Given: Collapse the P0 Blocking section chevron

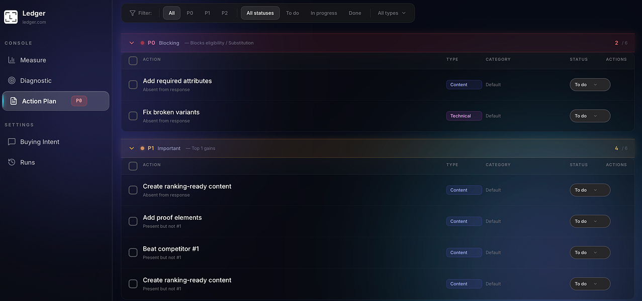Looking at the screenshot, I should (132, 43).
